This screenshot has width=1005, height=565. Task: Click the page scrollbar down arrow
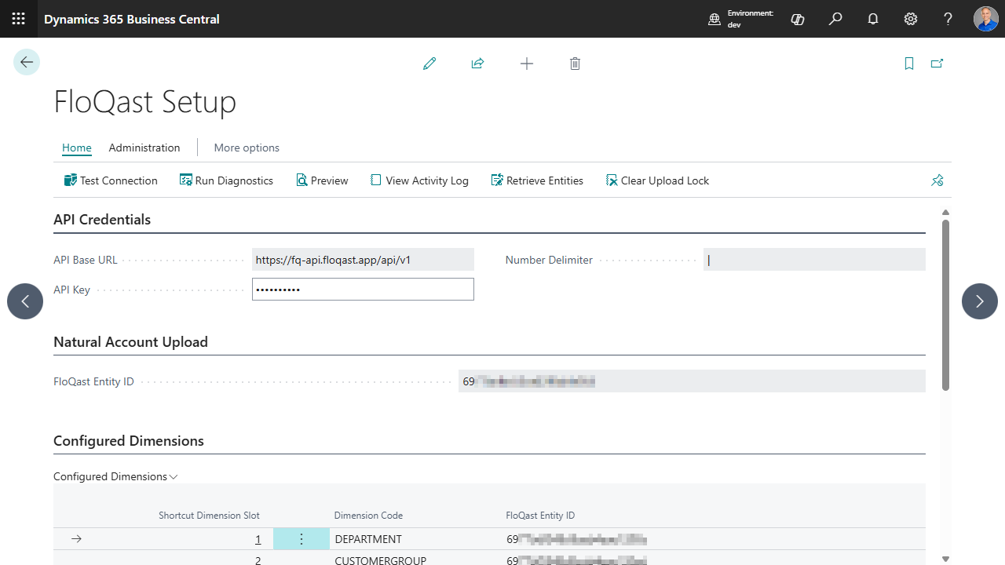click(945, 559)
